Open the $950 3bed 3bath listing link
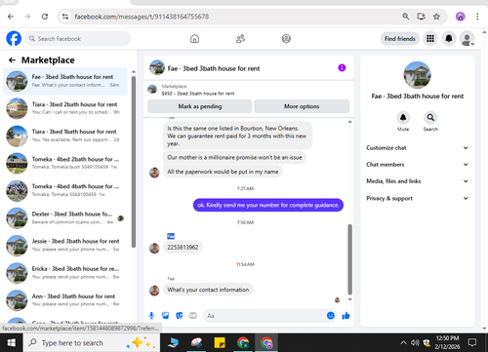 click(x=198, y=94)
